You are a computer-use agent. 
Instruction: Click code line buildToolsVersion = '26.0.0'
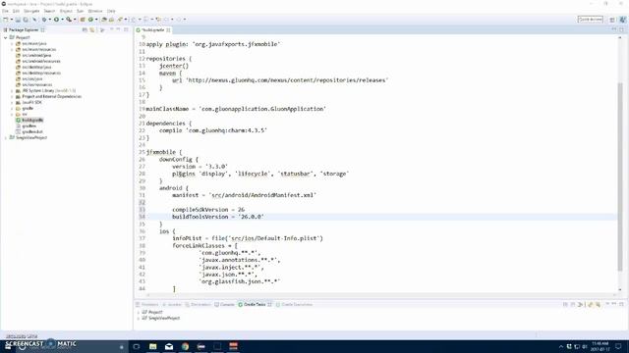tap(218, 217)
